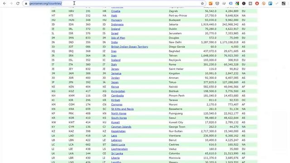
Task: Go back to the previous page
Action: pyautogui.click(x=5, y=4)
